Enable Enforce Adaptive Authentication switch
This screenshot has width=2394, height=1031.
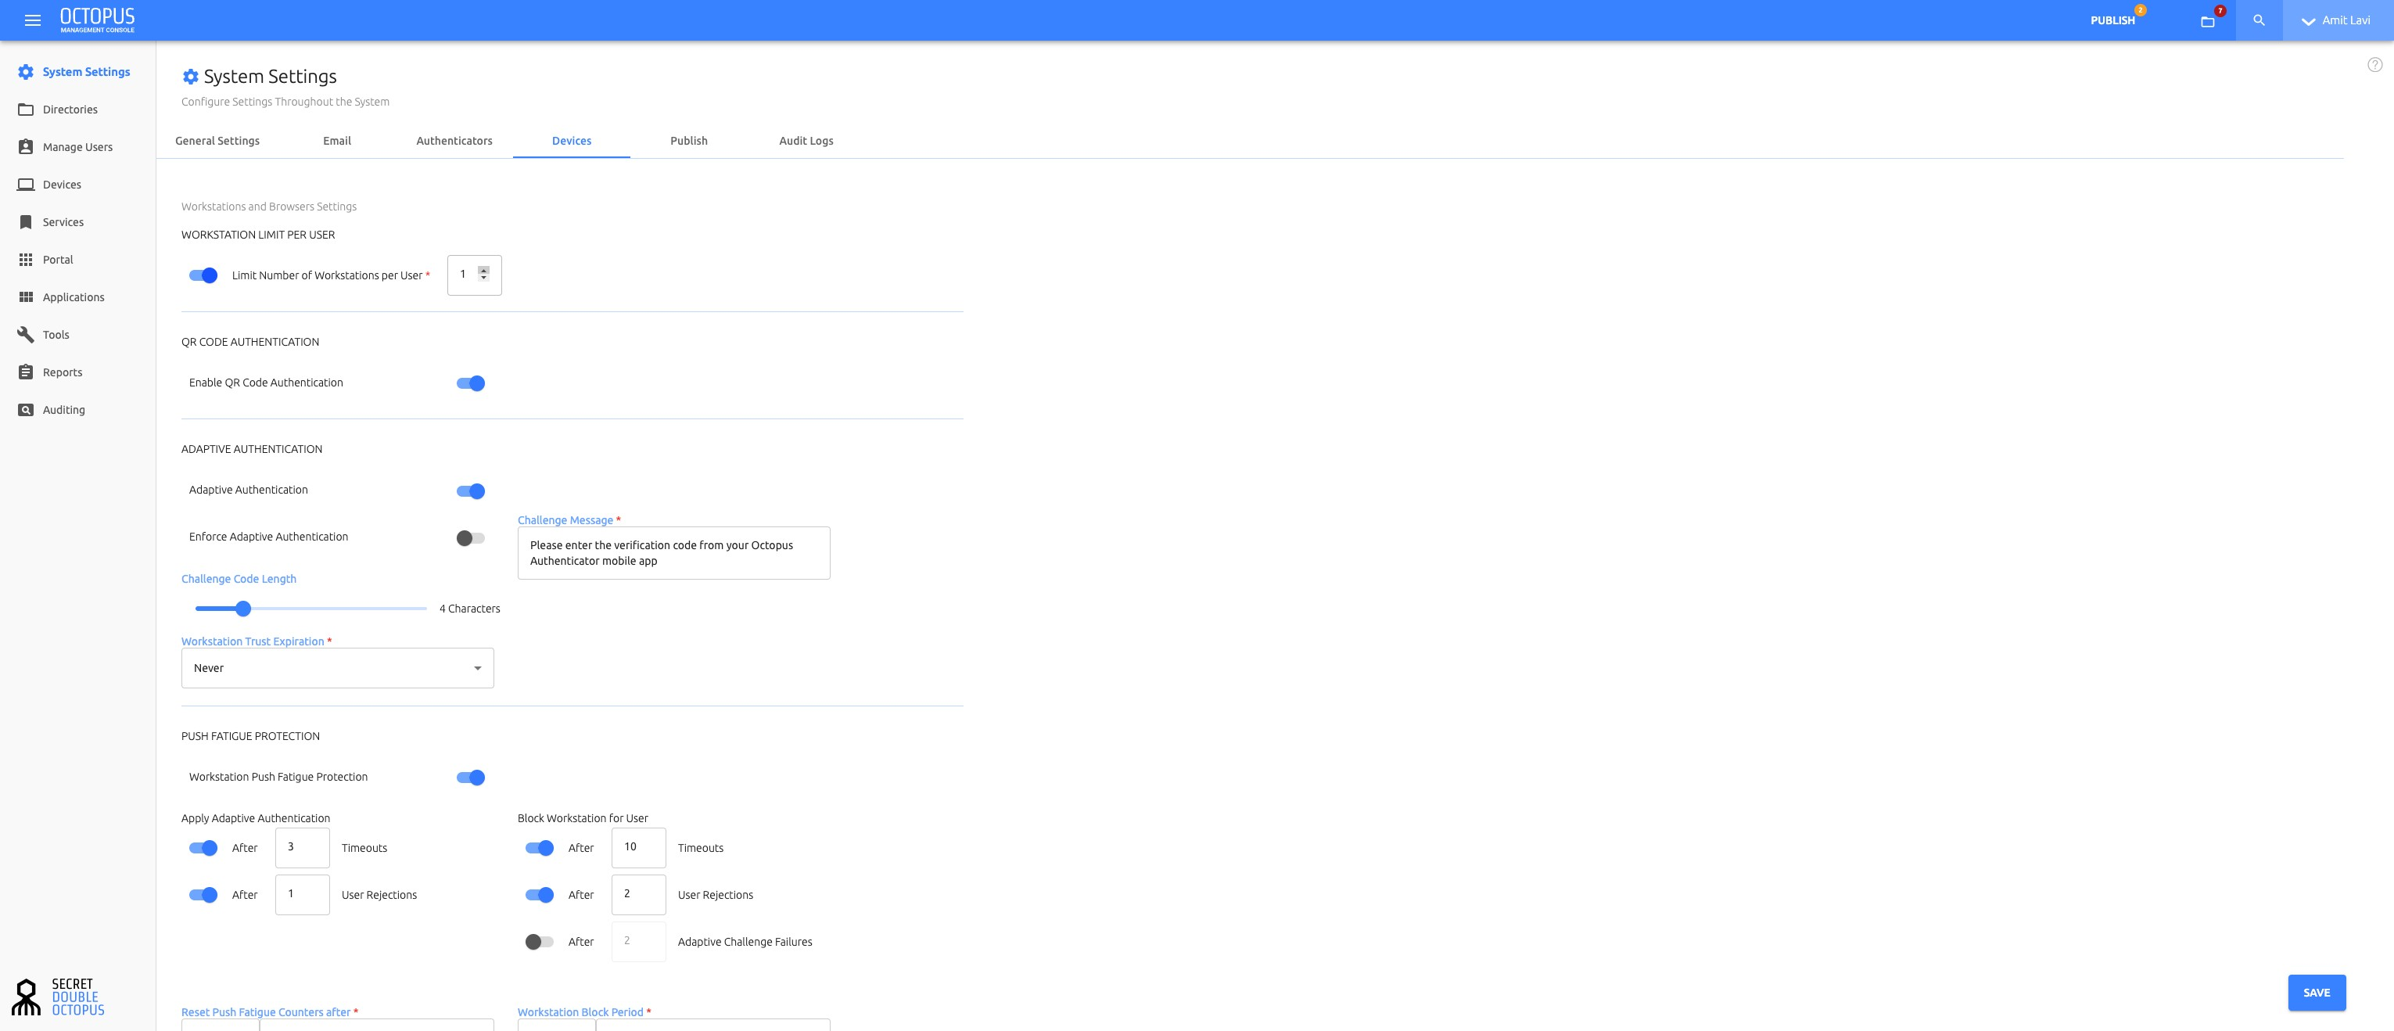(x=470, y=538)
